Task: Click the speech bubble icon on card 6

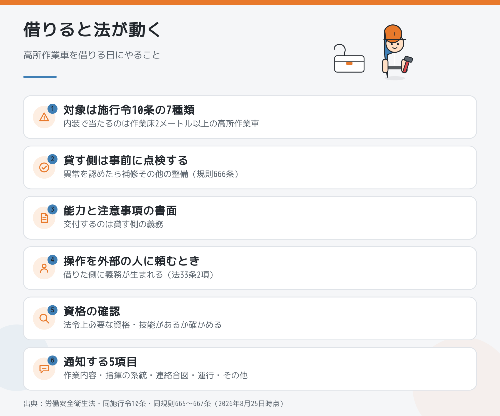Action: [x=44, y=369]
